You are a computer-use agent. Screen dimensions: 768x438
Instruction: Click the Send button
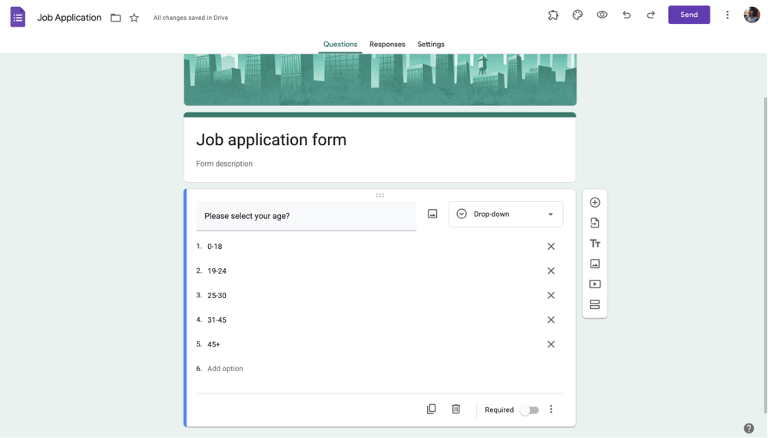689,15
